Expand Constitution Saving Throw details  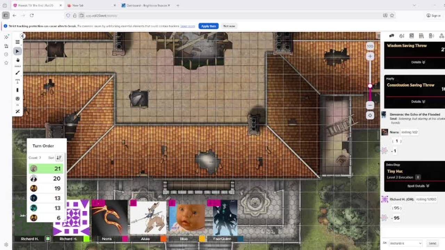click(418, 102)
